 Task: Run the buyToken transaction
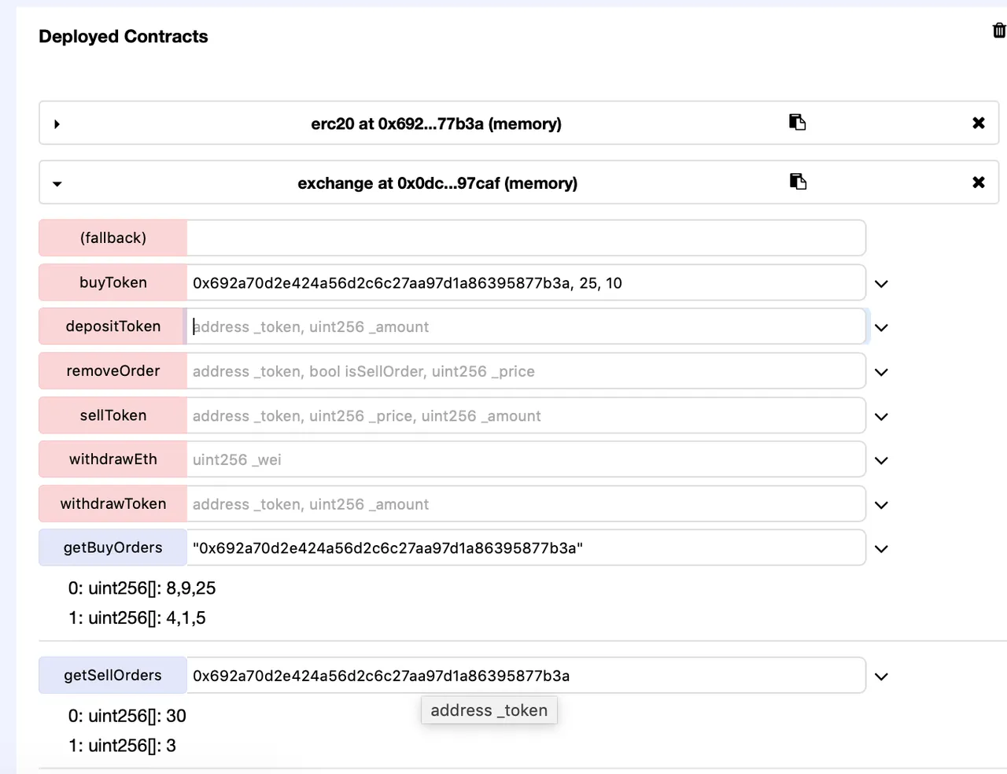[x=113, y=282]
